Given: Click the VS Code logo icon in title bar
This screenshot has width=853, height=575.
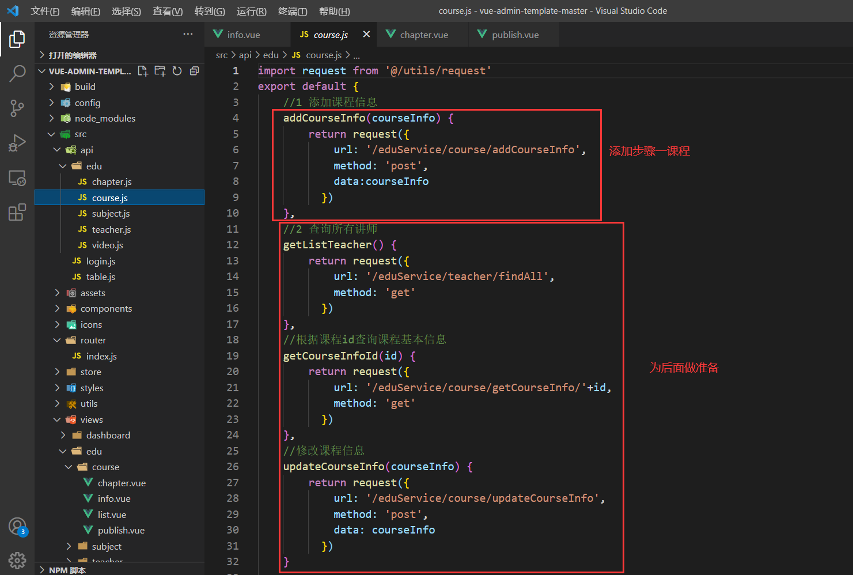Looking at the screenshot, I should pyautogui.click(x=13, y=11).
